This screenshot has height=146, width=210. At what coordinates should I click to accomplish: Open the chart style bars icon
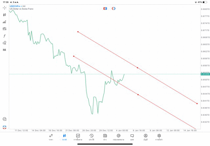pos(5,22)
